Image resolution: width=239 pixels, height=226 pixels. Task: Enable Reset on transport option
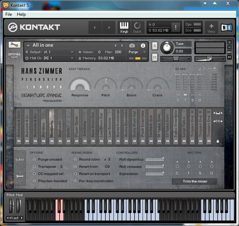(75, 174)
